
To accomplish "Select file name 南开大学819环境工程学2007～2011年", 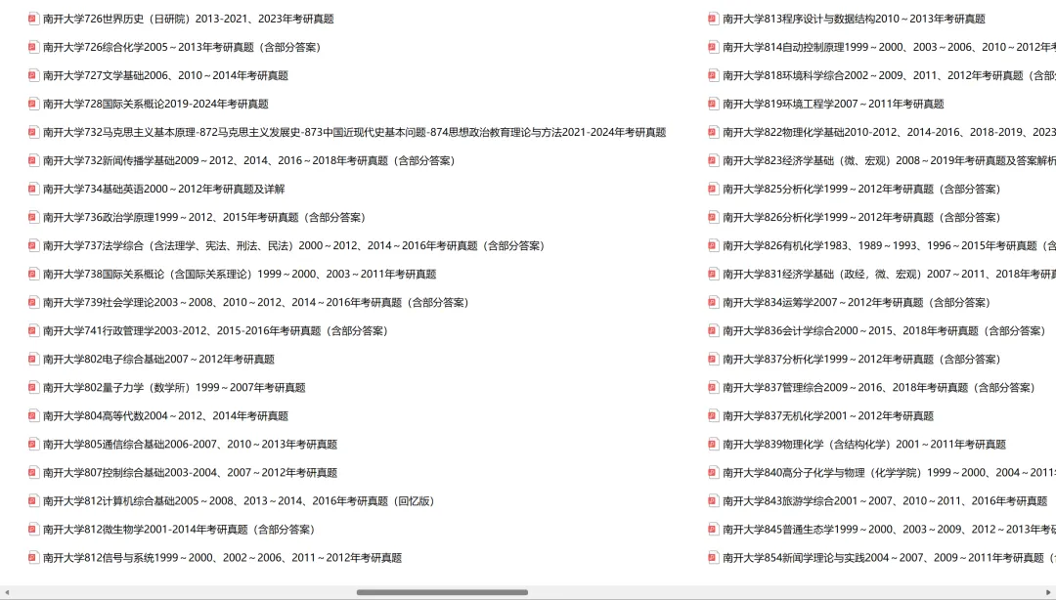I will click(833, 104).
